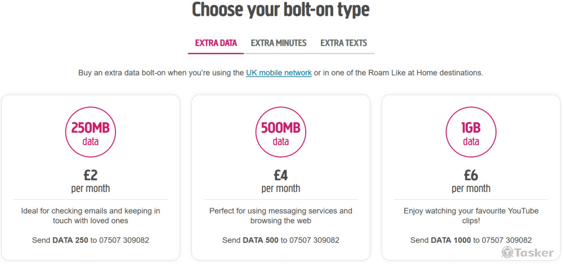Screen dimensions: 563x264
Task: Click the Choose your bolt-on type heading
Action: click(281, 10)
